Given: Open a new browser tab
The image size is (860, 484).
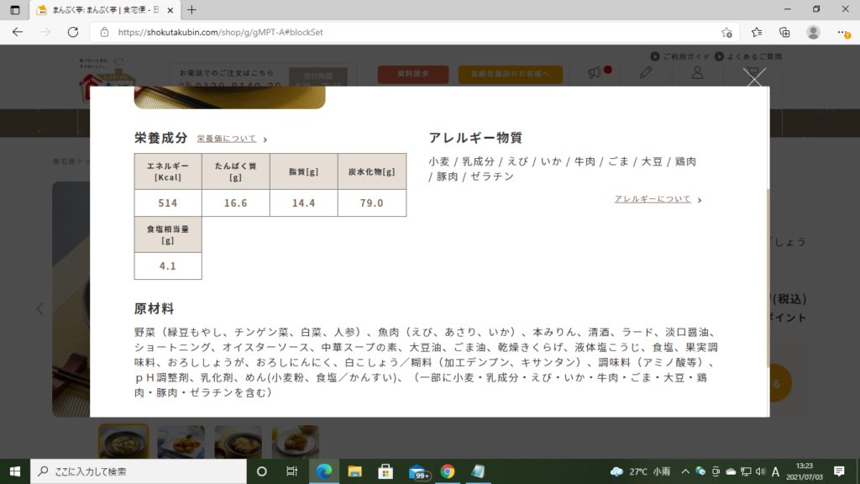Looking at the screenshot, I should coord(191,10).
